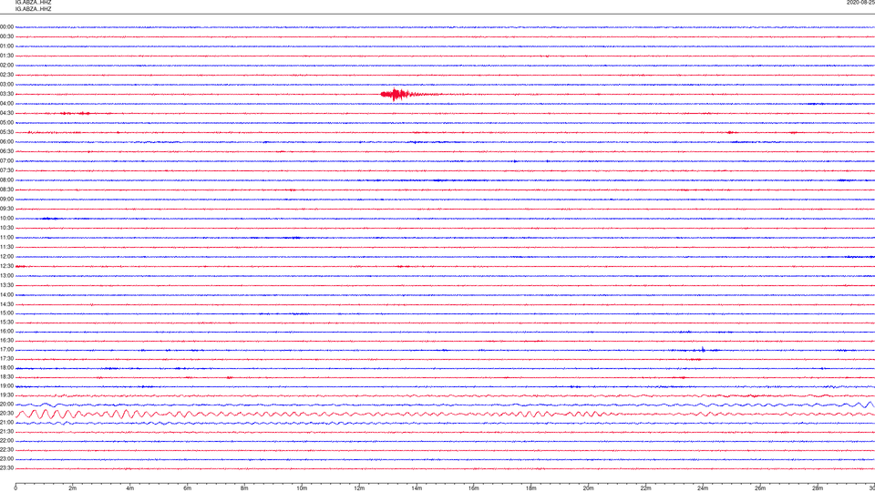Image resolution: width=875 pixels, height=492 pixels.
Task: Select the 04:30 time label
Action: tap(6, 113)
